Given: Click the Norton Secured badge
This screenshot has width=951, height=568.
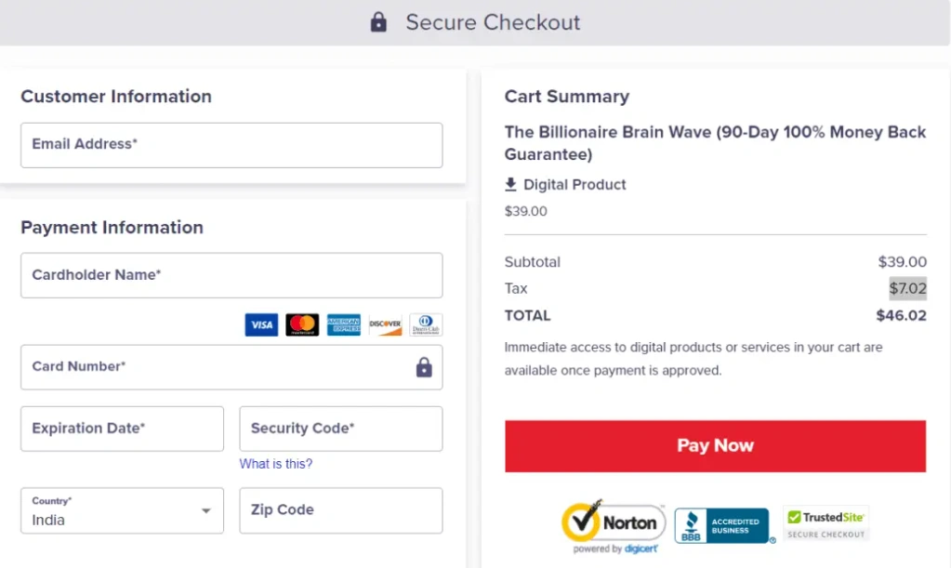Looking at the screenshot, I should 614,525.
